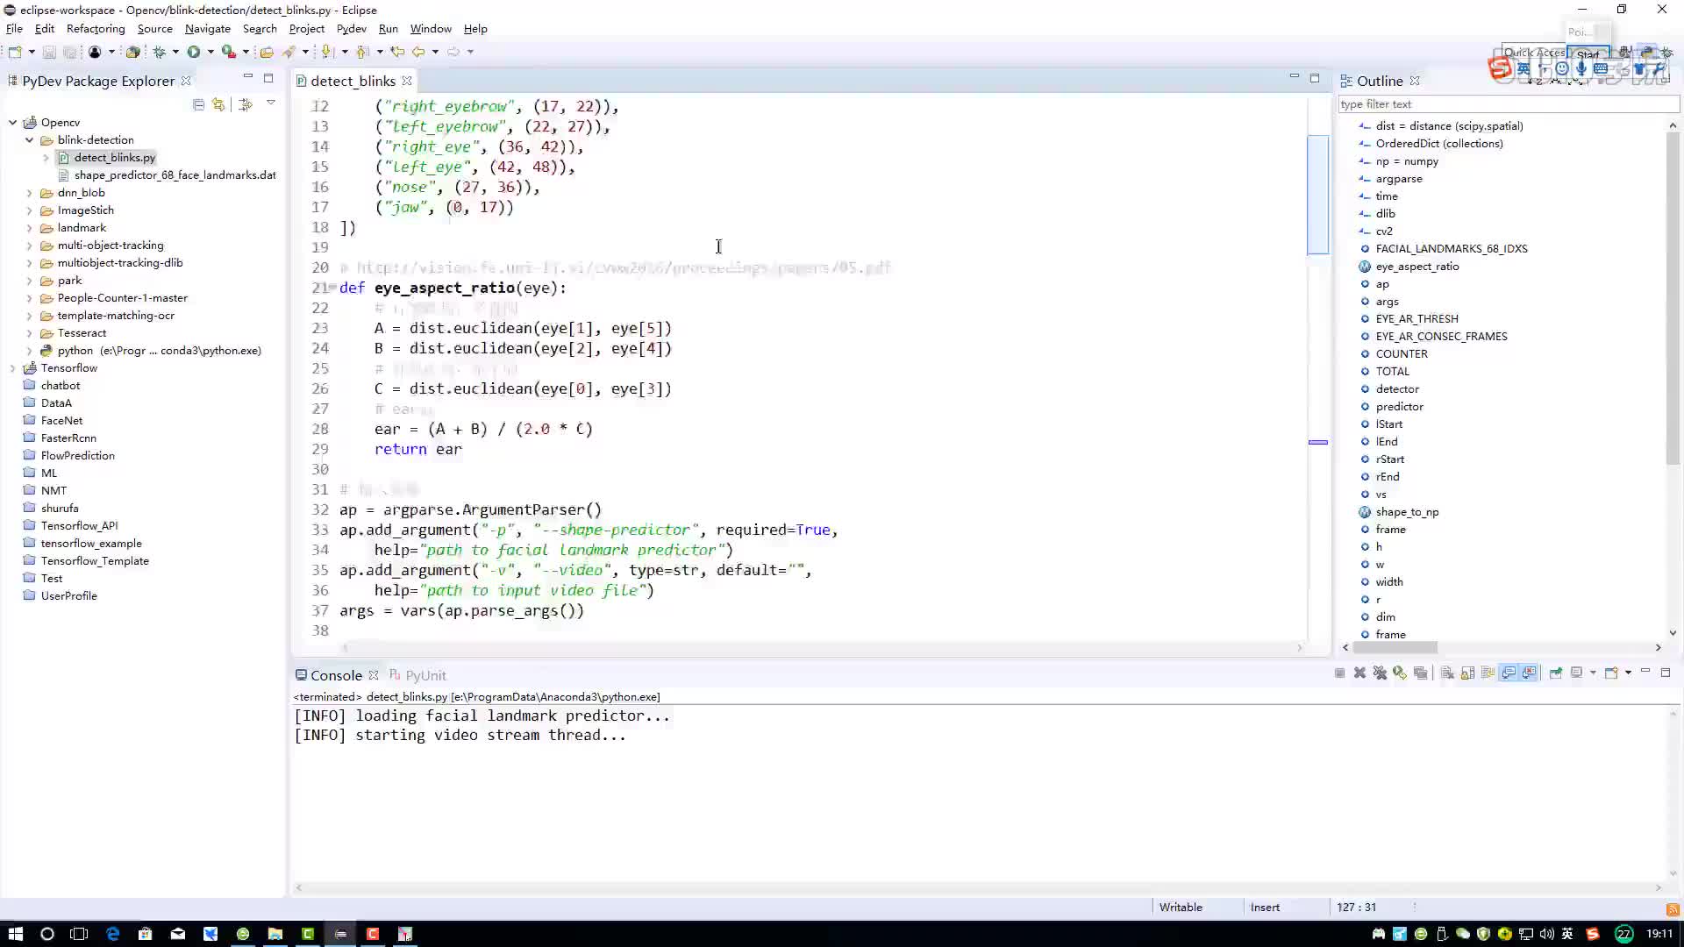The image size is (1684, 947).
Task: Click Remove All Terminated Launches icon
Action: [1380, 673]
